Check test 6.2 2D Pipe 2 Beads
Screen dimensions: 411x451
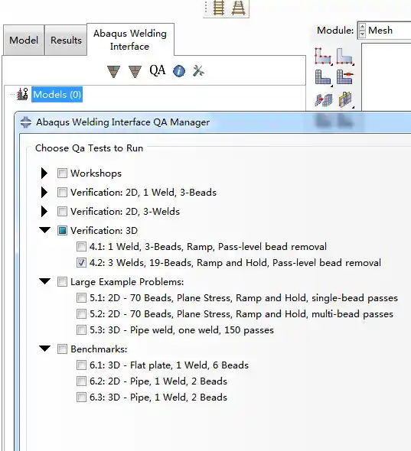tap(81, 381)
